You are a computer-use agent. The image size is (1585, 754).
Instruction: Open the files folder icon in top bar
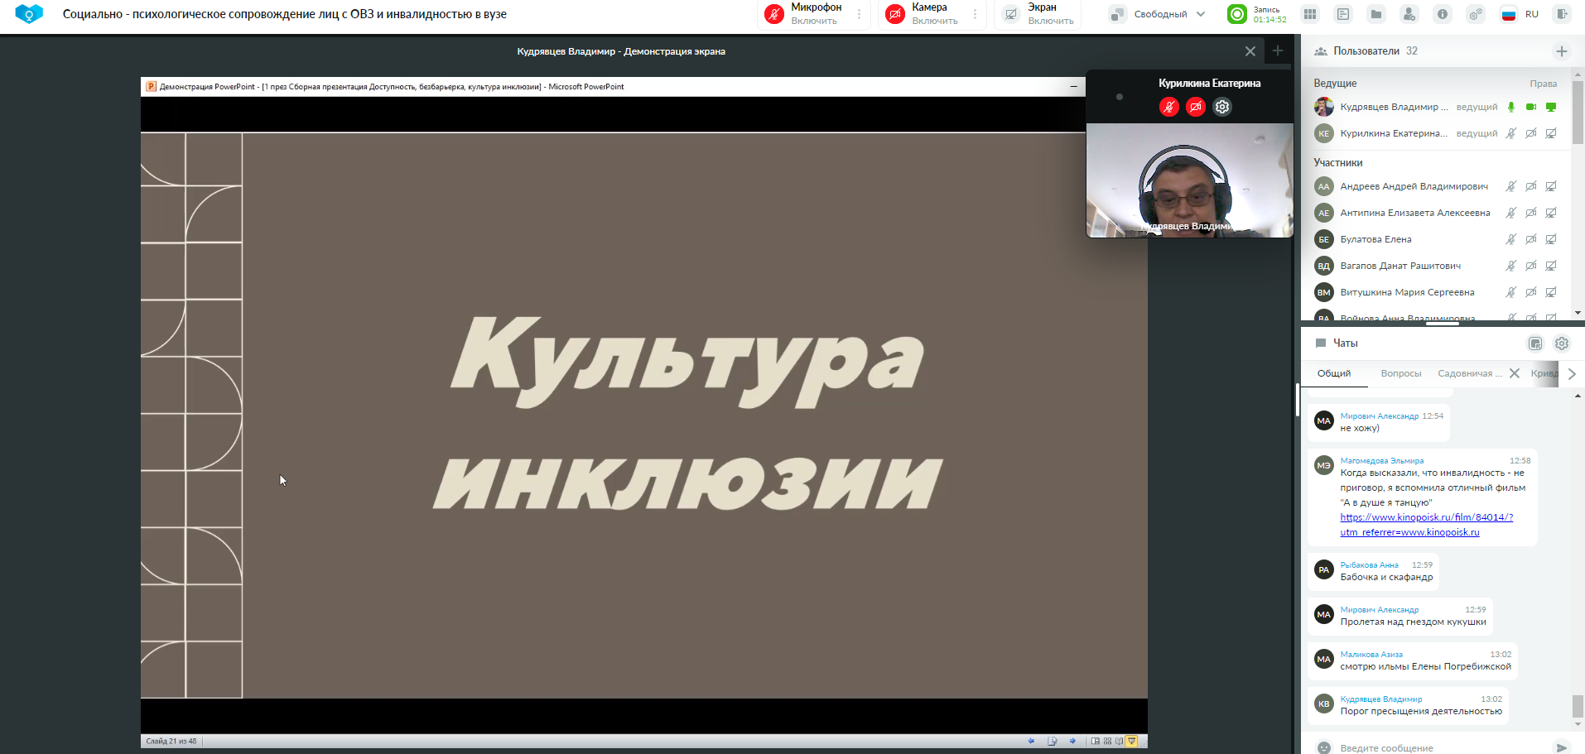1376,14
